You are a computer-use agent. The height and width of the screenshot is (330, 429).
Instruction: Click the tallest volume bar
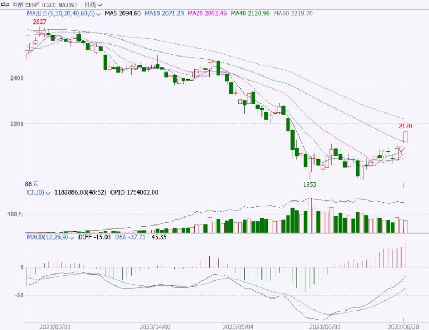pos(309,215)
